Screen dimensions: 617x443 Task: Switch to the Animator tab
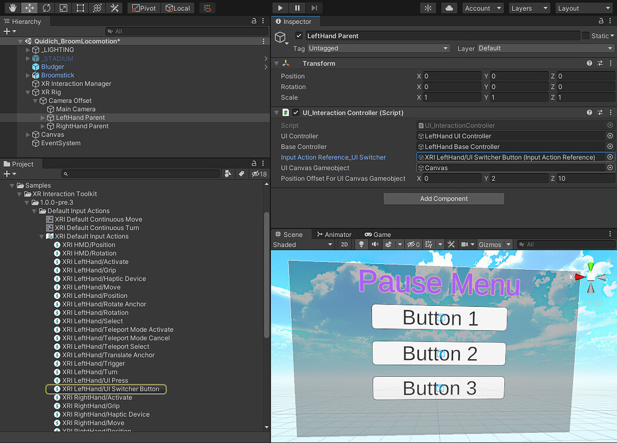(x=334, y=234)
